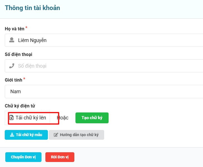Click the person icon in the name field
The width and height of the screenshot is (203, 167).
click(x=12, y=40)
